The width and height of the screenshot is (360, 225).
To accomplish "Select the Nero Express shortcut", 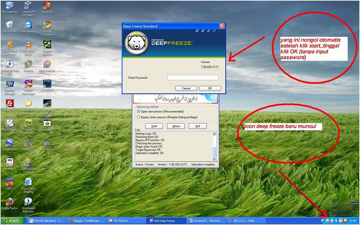I will [47, 67].
